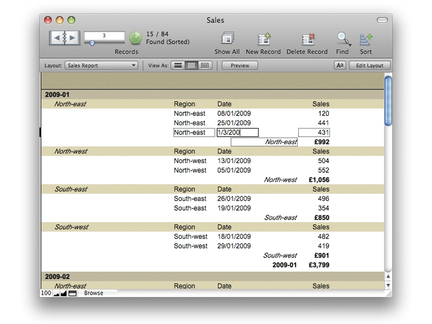The width and height of the screenshot is (432, 324).
Task: Click the record number input field
Action: (104, 36)
